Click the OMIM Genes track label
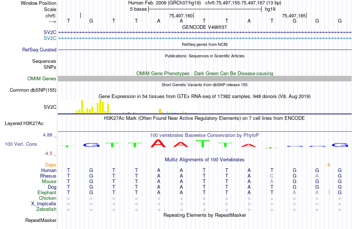The width and height of the screenshot is (352, 229). (x=42, y=79)
